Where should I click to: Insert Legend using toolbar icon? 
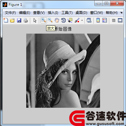(x=105, y=20)
